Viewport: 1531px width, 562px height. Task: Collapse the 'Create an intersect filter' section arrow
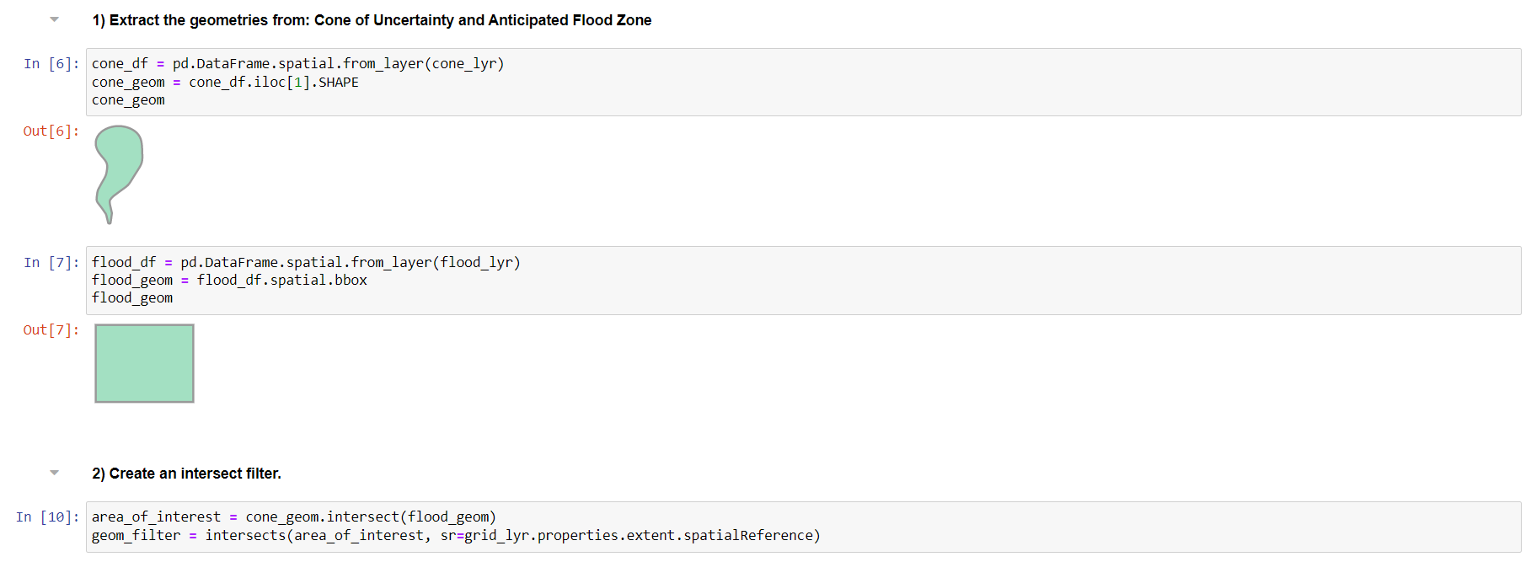click(55, 473)
